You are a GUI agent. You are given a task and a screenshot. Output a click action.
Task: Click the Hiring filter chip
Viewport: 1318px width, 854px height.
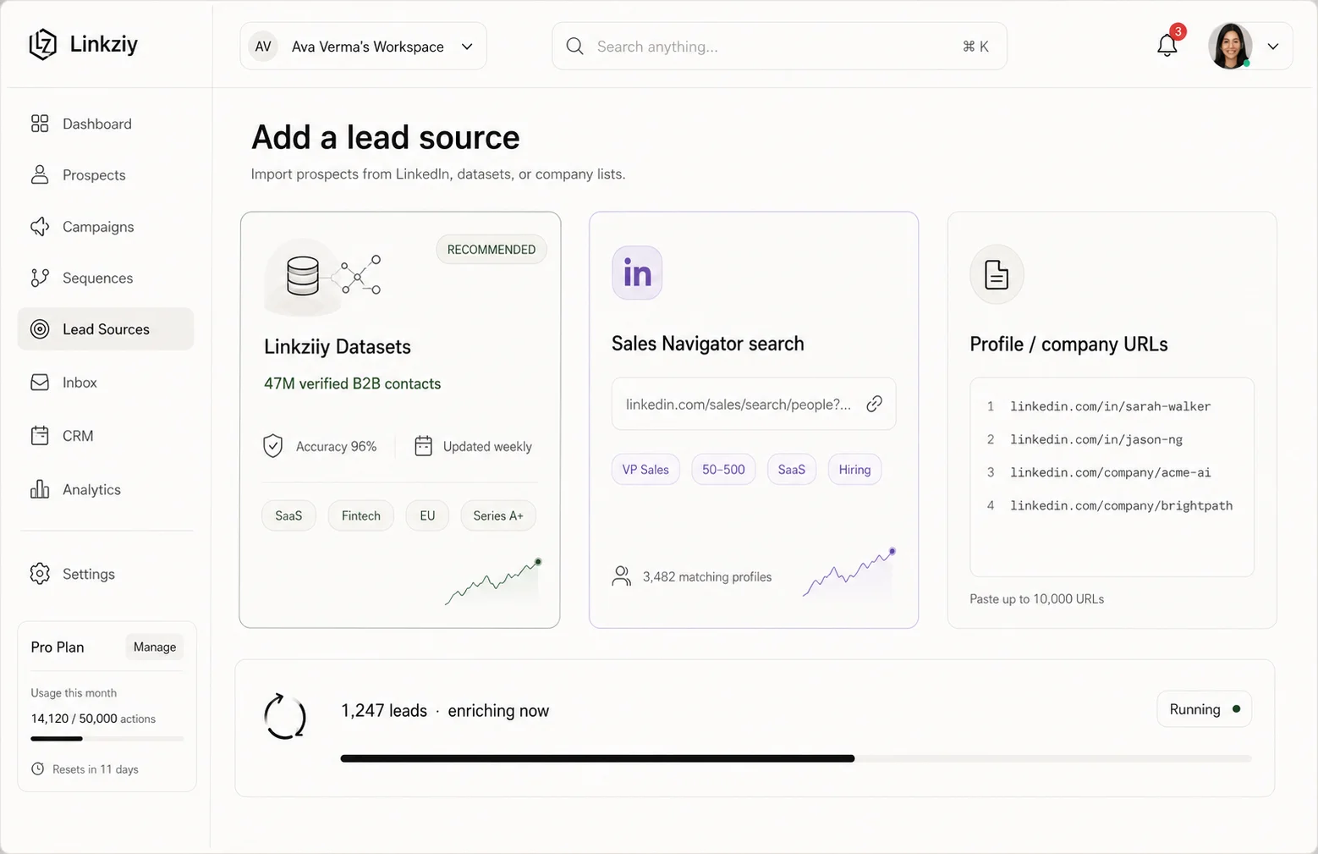coord(854,470)
